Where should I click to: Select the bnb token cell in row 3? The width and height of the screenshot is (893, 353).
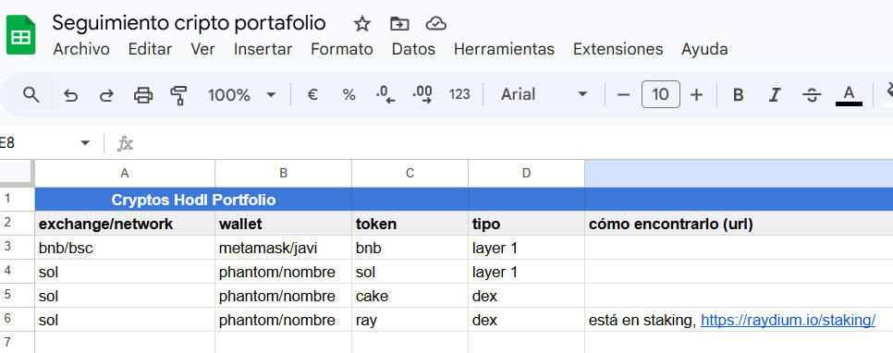(410, 248)
